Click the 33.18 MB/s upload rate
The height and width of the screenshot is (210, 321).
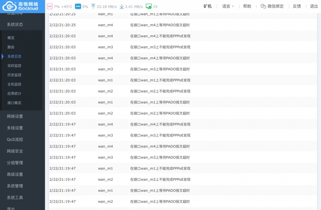coord(107,7)
